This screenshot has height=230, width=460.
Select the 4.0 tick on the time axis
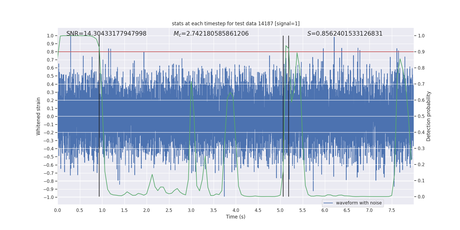point(236,210)
